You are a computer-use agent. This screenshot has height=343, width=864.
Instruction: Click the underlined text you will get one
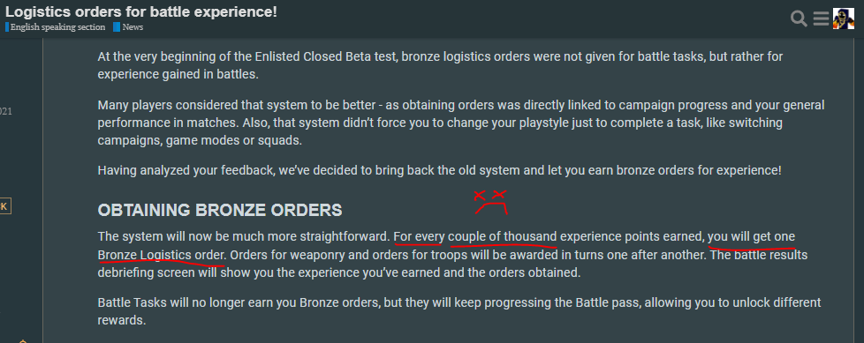tap(752, 237)
